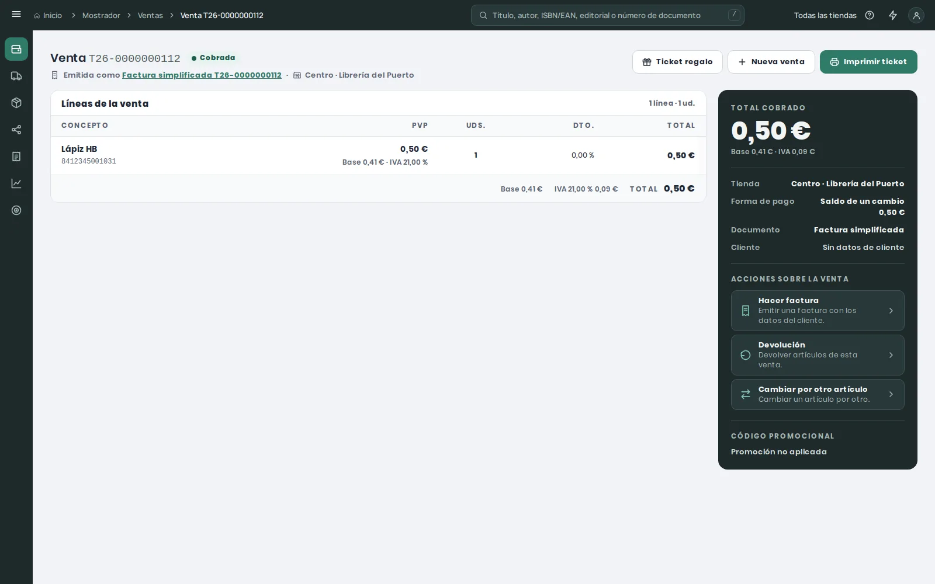The height and width of the screenshot is (584, 935).
Task: Go to Inicio in breadcrumb
Action: [x=53, y=15]
